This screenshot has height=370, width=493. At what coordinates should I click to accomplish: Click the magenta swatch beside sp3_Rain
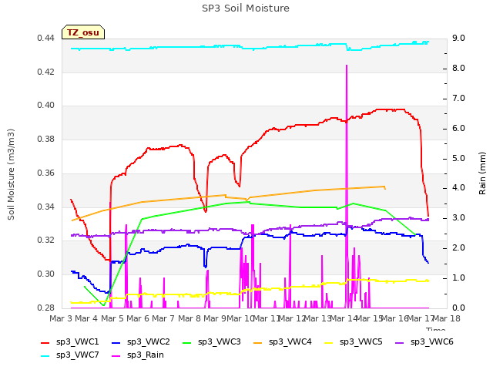(116, 356)
